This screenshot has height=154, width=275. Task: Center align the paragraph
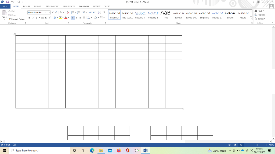[x=76, y=18]
